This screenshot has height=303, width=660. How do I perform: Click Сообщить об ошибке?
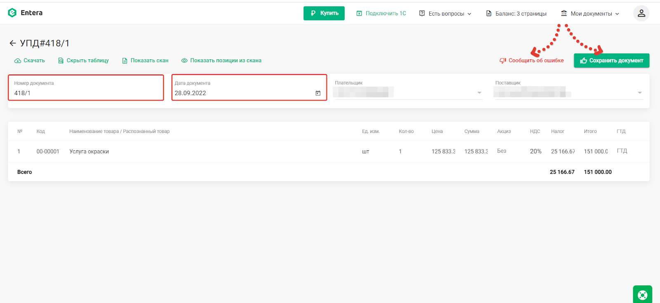click(x=531, y=61)
